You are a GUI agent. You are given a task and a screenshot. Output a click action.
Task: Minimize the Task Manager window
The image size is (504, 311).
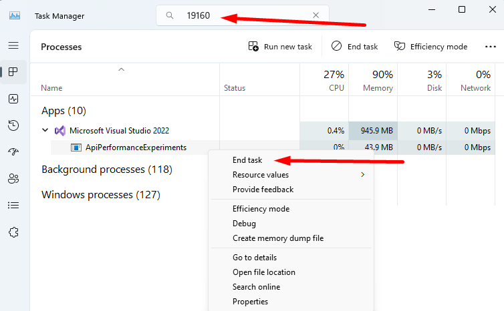click(x=432, y=9)
